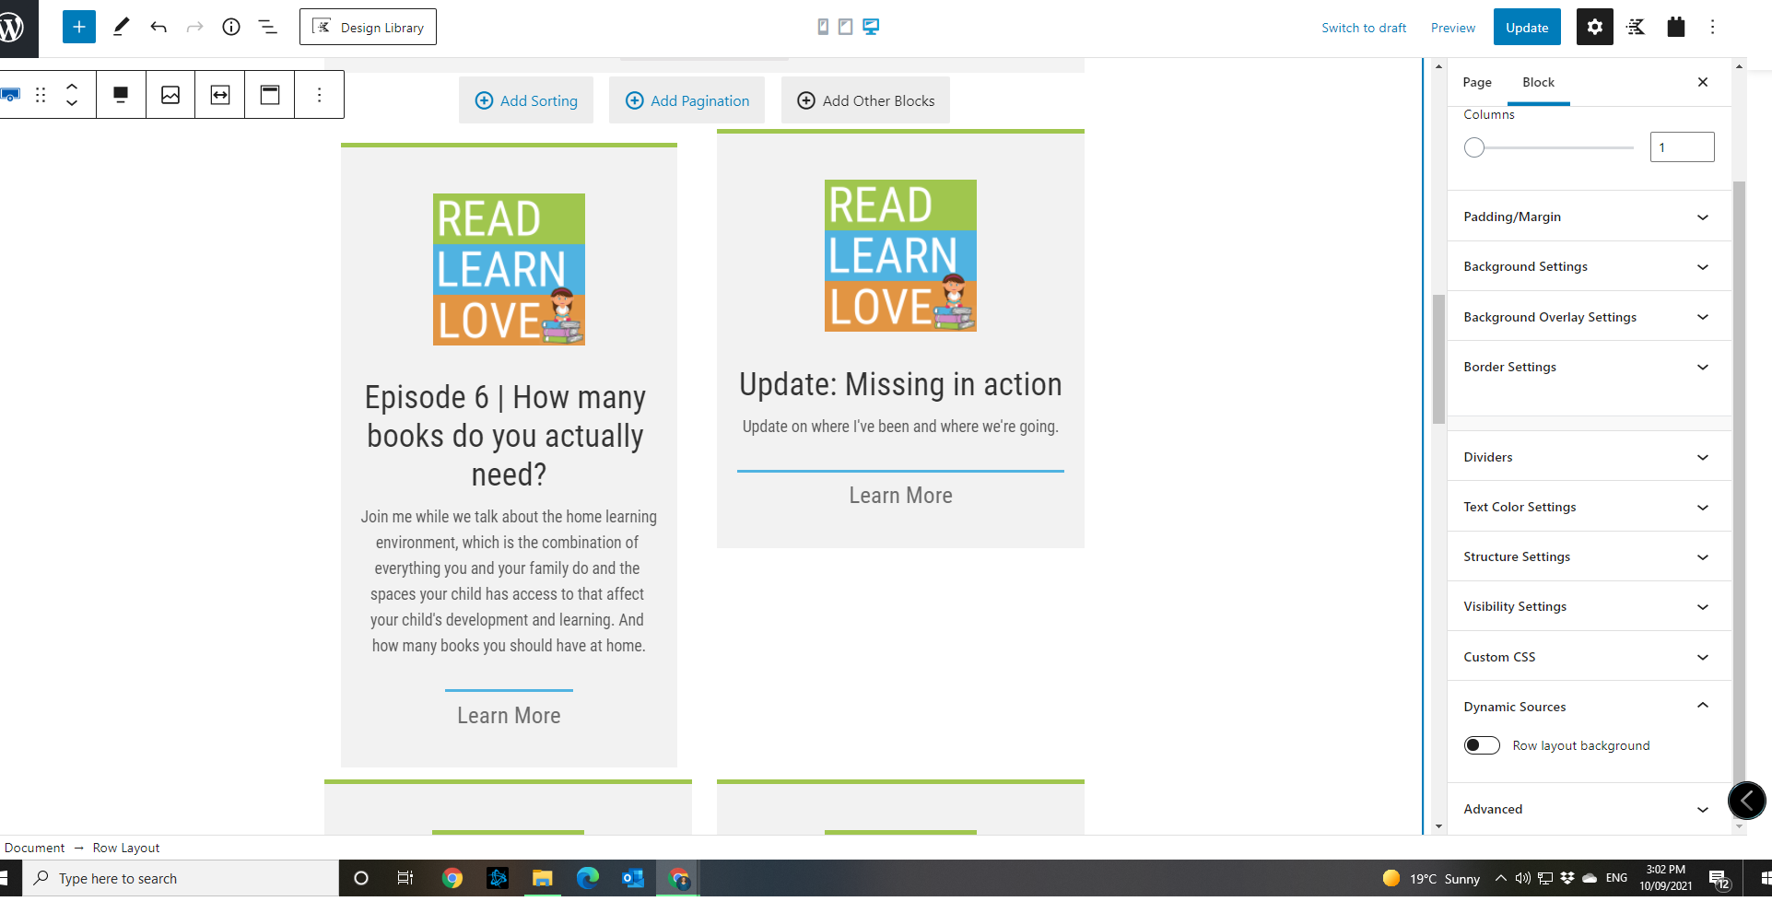Click the blue add block inserter button
Image resolution: width=1772 pixels, height=913 pixels.
tap(79, 28)
